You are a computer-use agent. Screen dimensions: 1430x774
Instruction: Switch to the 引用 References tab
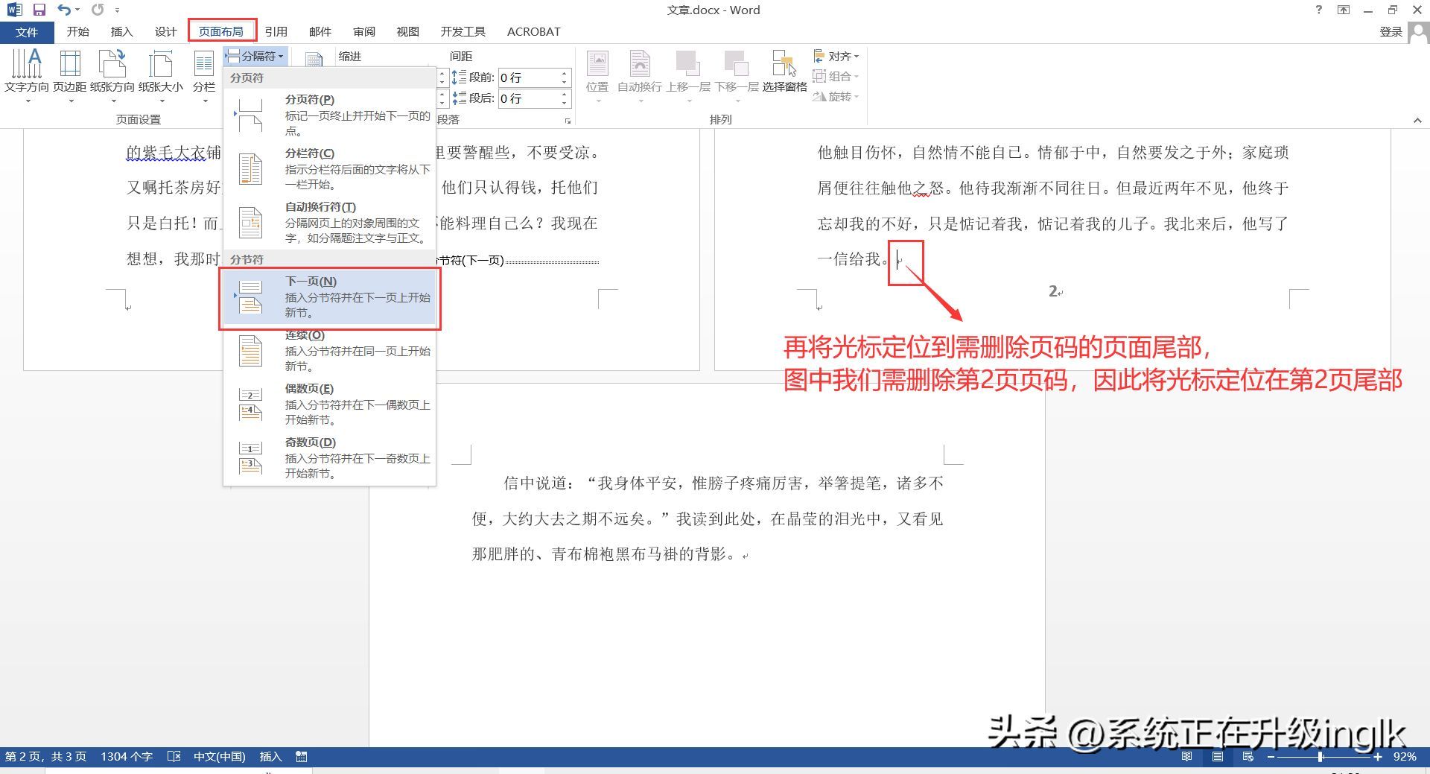(276, 31)
